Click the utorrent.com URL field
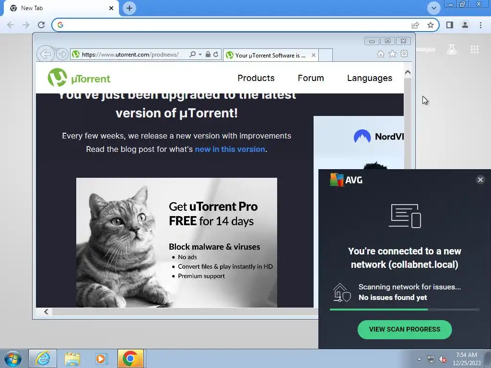 pos(130,55)
